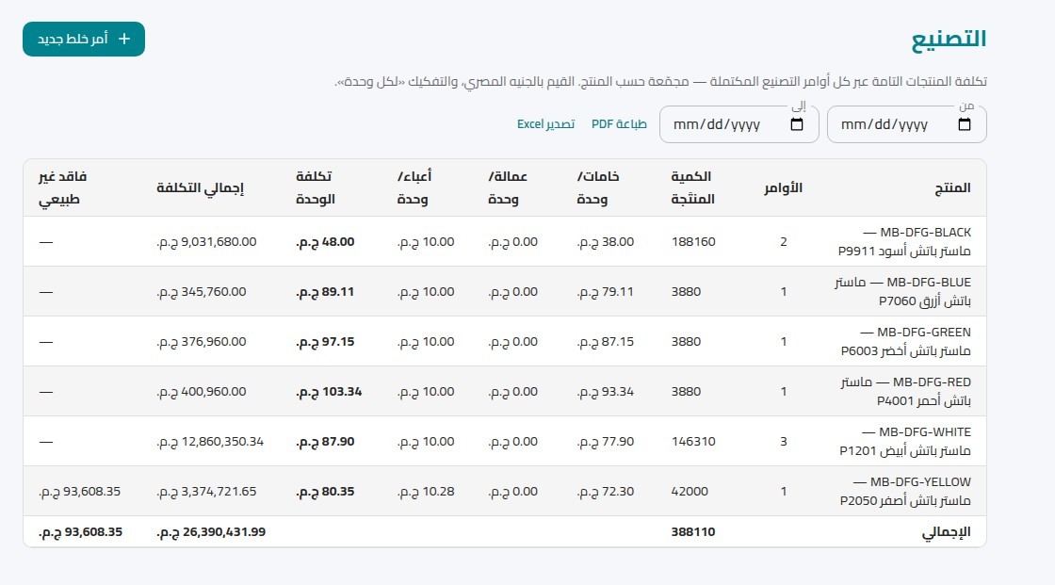Select the MB-DFG-GREEN product row name
The height and width of the screenshot is (585, 1055).
(x=905, y=341)
